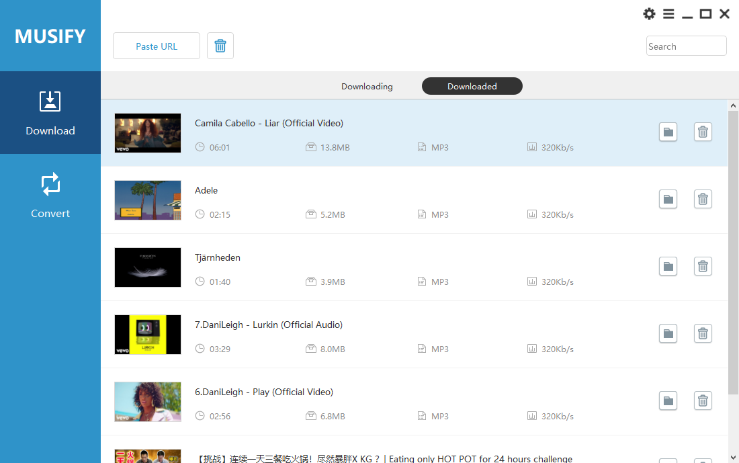Delete the Tjärnheden track
Image resolution: width=739 pixels, height=463 pixels.
click(703, 266)
